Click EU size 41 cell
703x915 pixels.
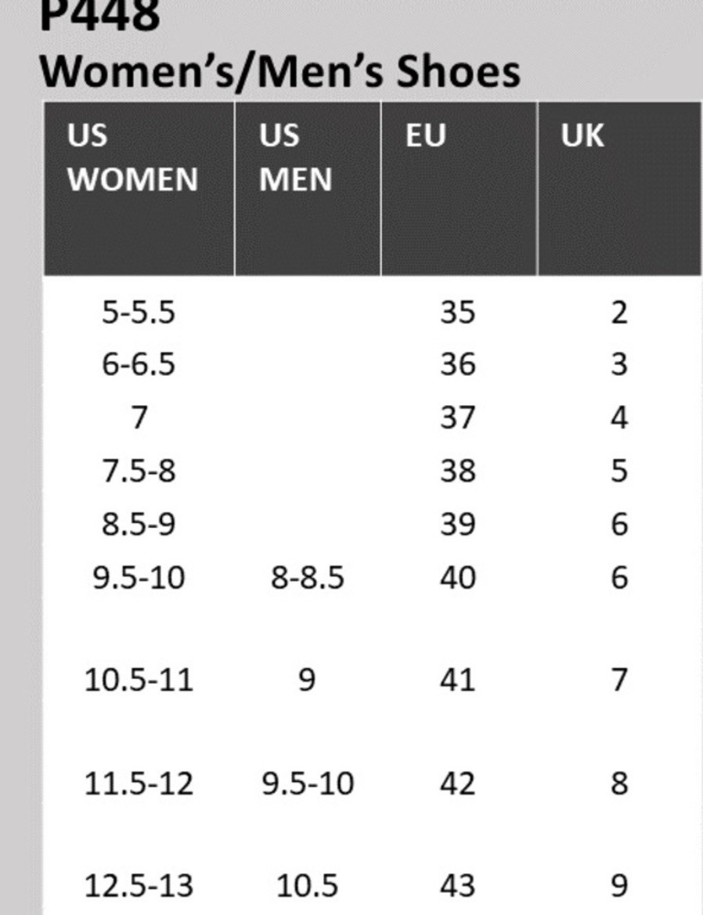tap(458, 680)
